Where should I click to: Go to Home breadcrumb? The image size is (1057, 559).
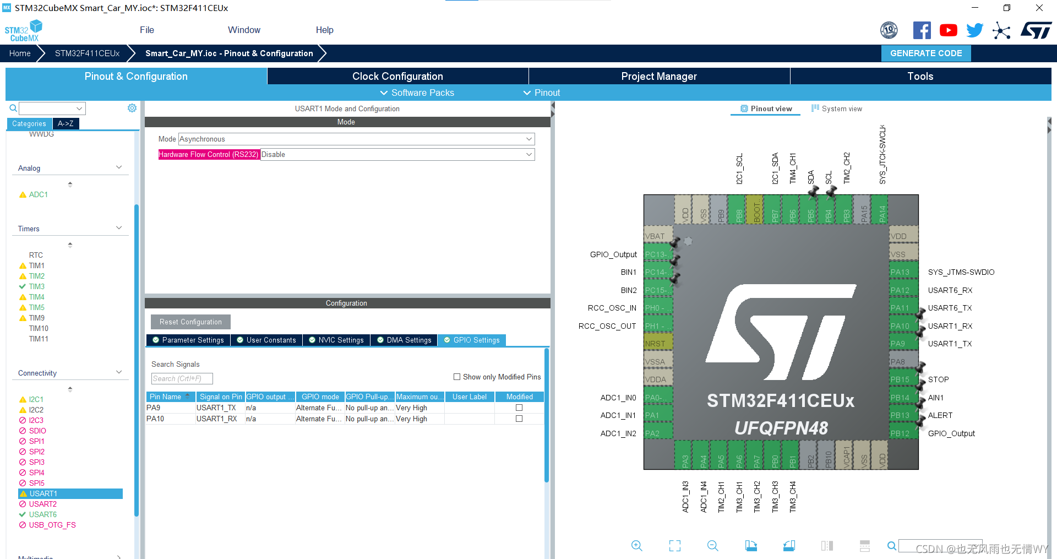(x=20, y=53)
